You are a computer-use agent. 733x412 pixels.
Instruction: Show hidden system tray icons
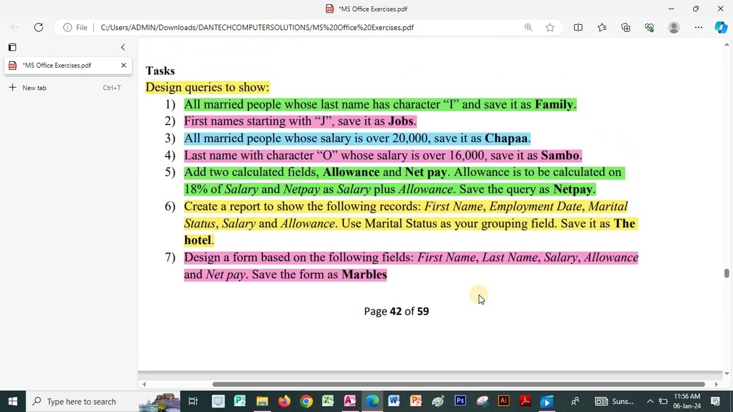(x=650, y=402)
